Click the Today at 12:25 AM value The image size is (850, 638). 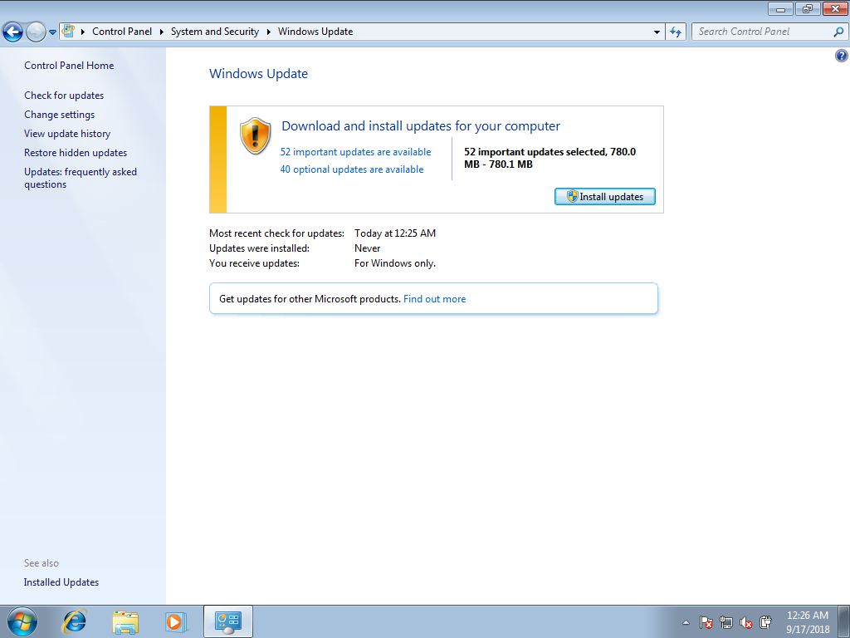395,233
